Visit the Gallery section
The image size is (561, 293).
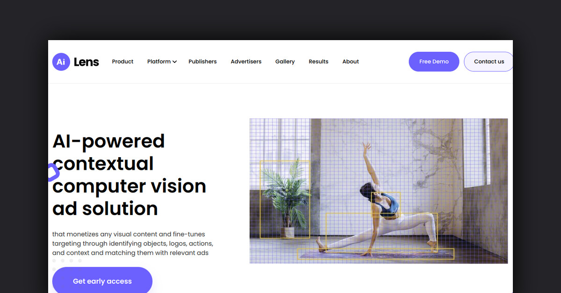click(x=285, y=62)
